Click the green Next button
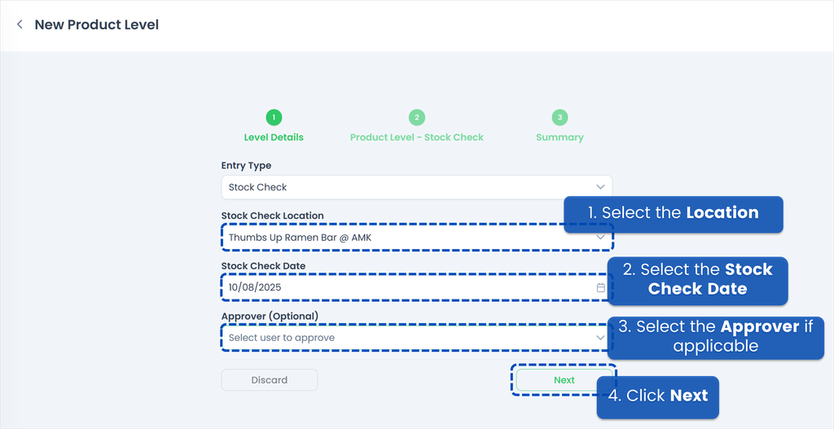 (x=564, y=380)
